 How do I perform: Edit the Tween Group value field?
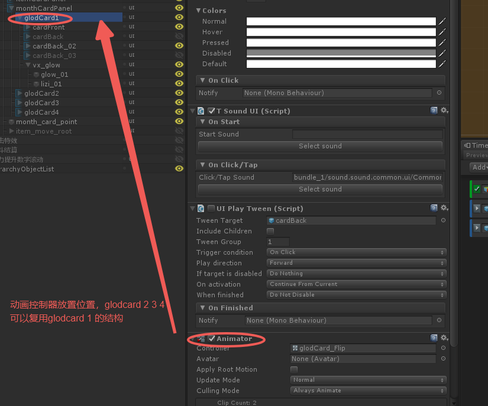(278, 242)
